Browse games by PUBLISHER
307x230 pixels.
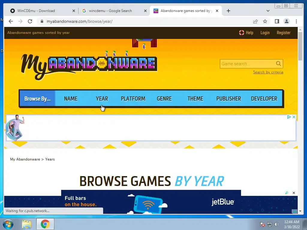click(x=228, y=99)
